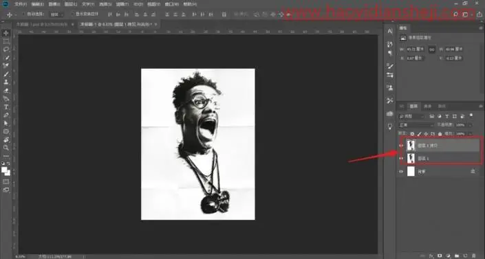
Task: Hide the 图层 1 拷贝 layer
Action: [x=401, y=146]
